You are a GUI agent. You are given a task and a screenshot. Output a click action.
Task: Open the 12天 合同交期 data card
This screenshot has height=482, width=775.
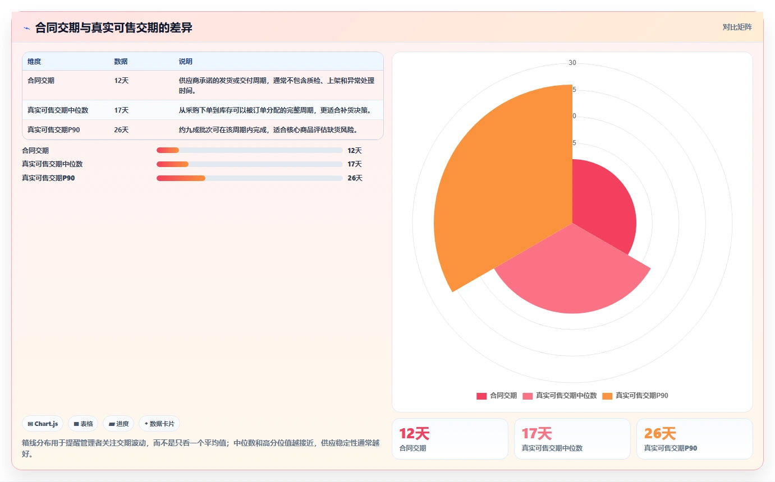450,439
